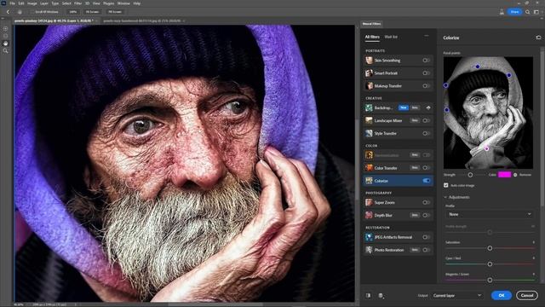The image size is (545, 307).
Task: Enable the Smart Portrait toggle
Action: coord(426,73)
